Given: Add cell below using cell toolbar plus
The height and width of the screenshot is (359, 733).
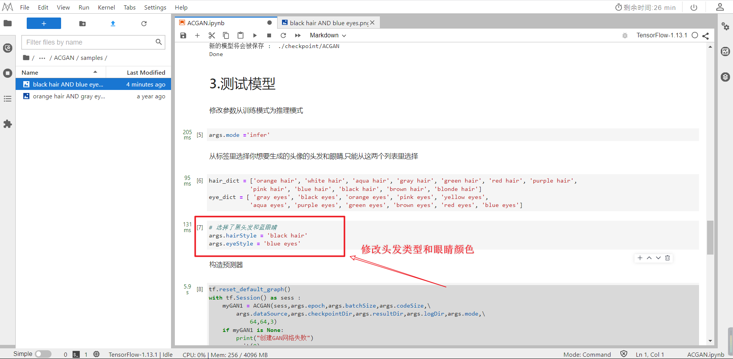Looking at the screenshot, I should tap(640, 258).
